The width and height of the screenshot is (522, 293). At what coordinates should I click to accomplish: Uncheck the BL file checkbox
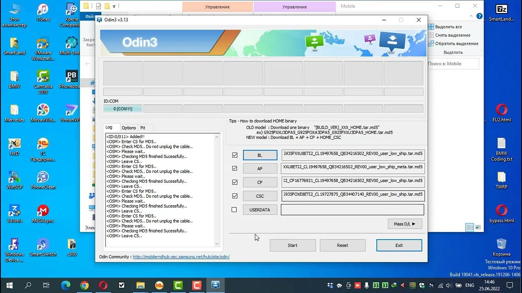click(234, 155)
